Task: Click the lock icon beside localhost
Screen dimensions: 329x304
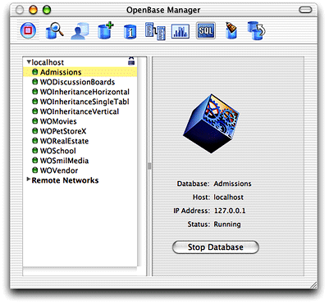Action: click(131, 61)
